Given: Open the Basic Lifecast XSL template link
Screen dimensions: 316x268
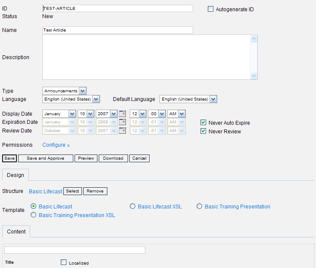Looking at the screenshot, I should [160, 206].
